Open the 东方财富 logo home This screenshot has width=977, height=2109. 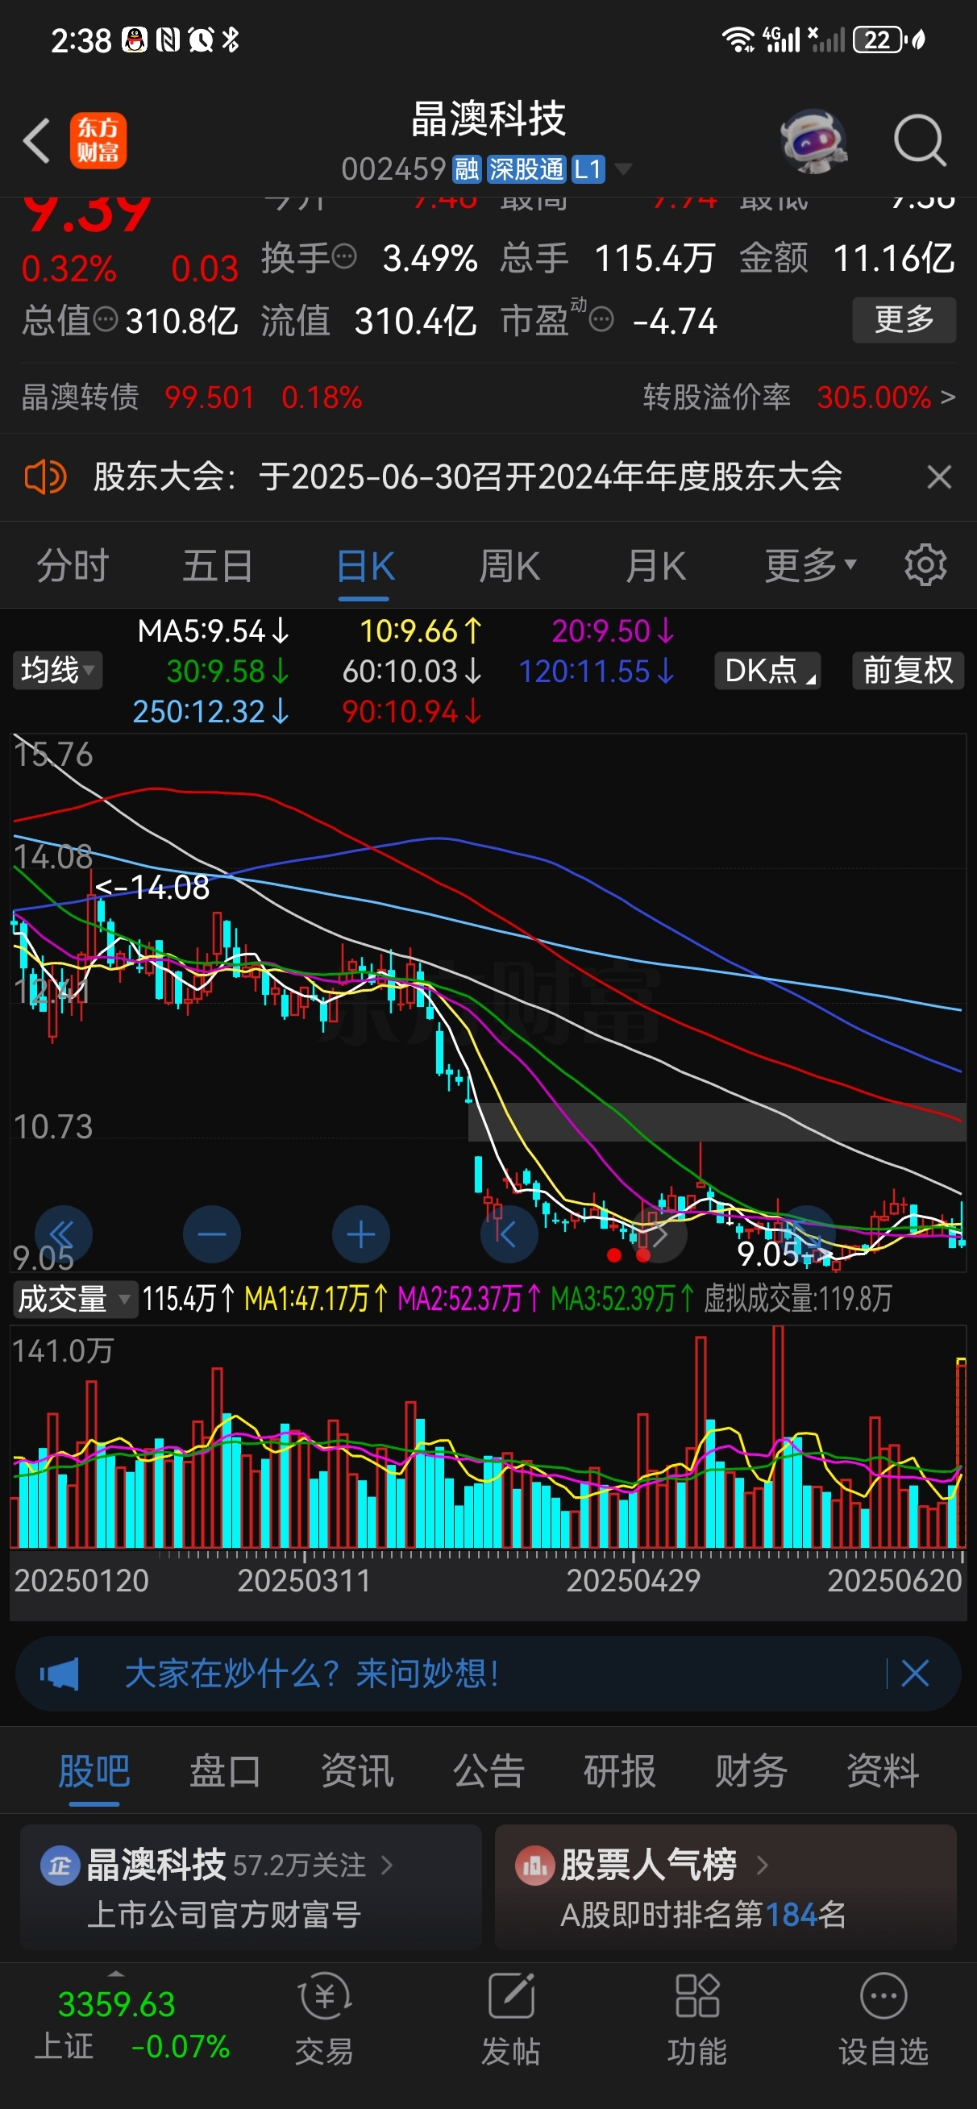pos(98,141)
